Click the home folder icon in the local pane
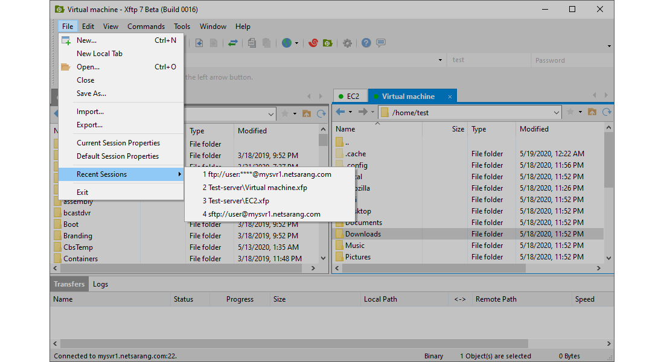Screen dimensions: 664x362 (x=307, y=113)
